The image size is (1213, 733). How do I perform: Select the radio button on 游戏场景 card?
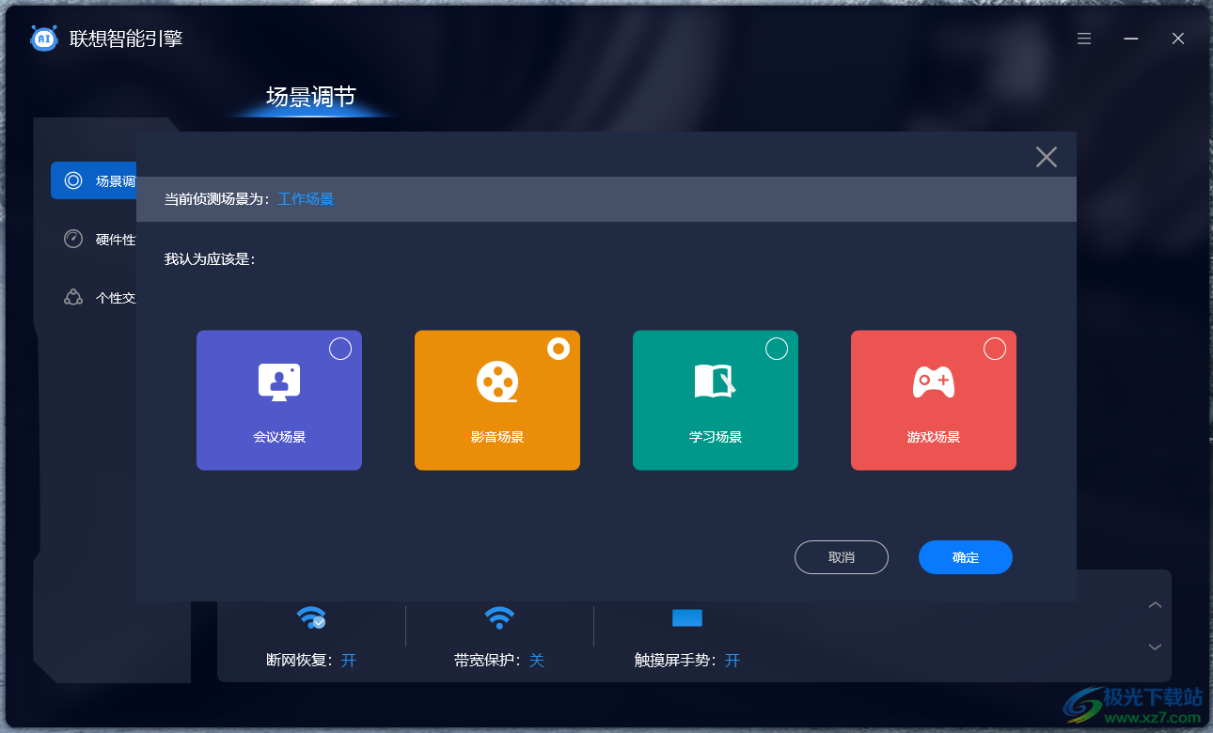[995, 348]
